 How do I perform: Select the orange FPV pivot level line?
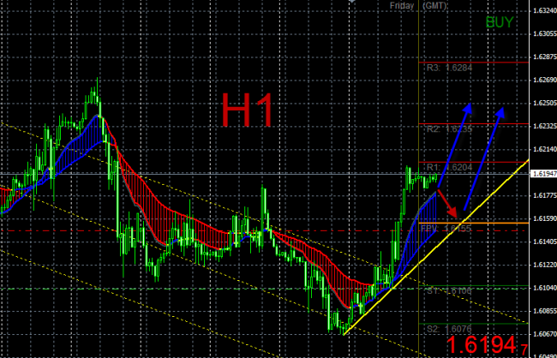[x=474, y=223]
